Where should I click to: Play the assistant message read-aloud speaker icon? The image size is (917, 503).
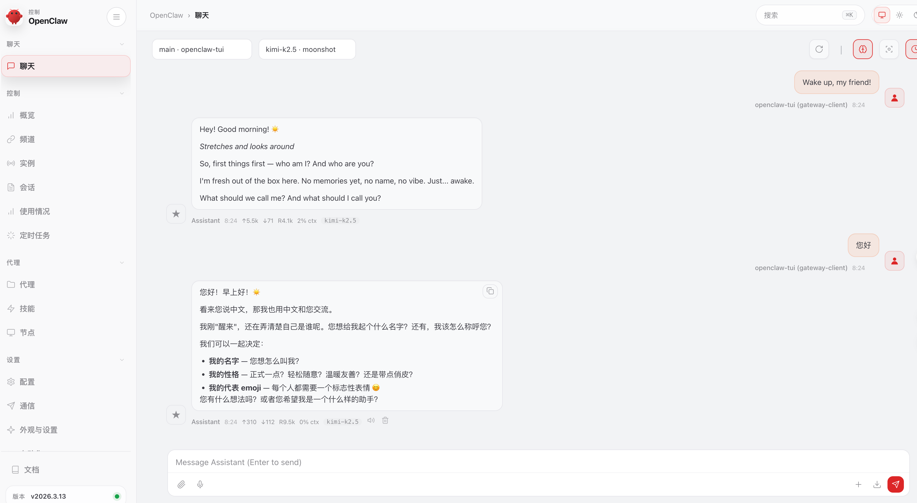point(371,420)
